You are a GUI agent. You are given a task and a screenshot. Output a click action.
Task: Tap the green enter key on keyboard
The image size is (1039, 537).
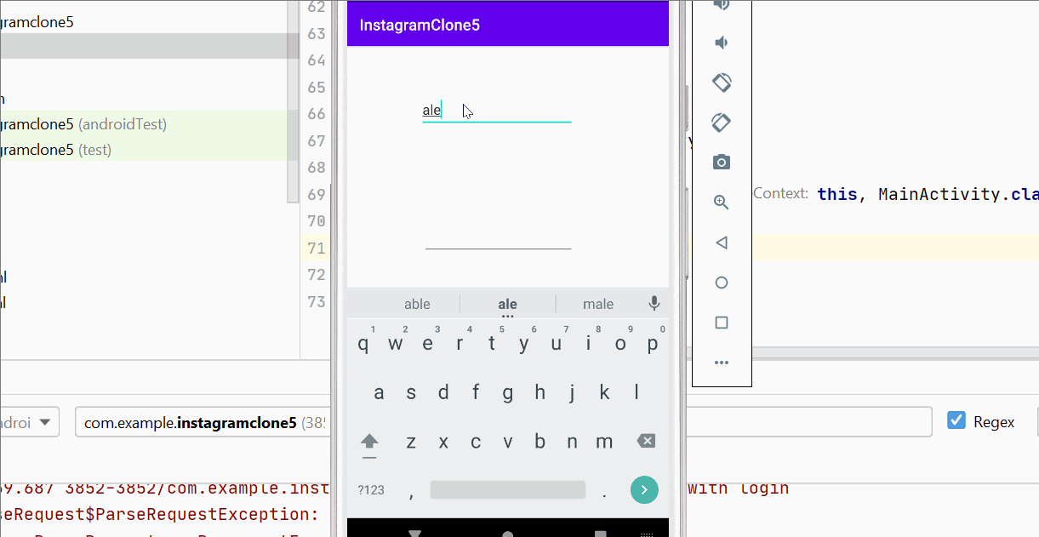644,489
